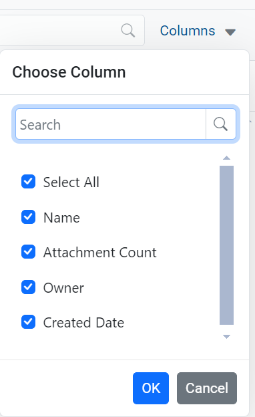Dismiss the dialog with Cancel button
This screenshot has width=255, height=417.
click(x=207, y=388)
